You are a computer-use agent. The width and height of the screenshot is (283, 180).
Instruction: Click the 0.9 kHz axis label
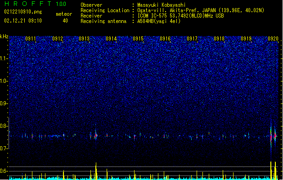point(4,103)
